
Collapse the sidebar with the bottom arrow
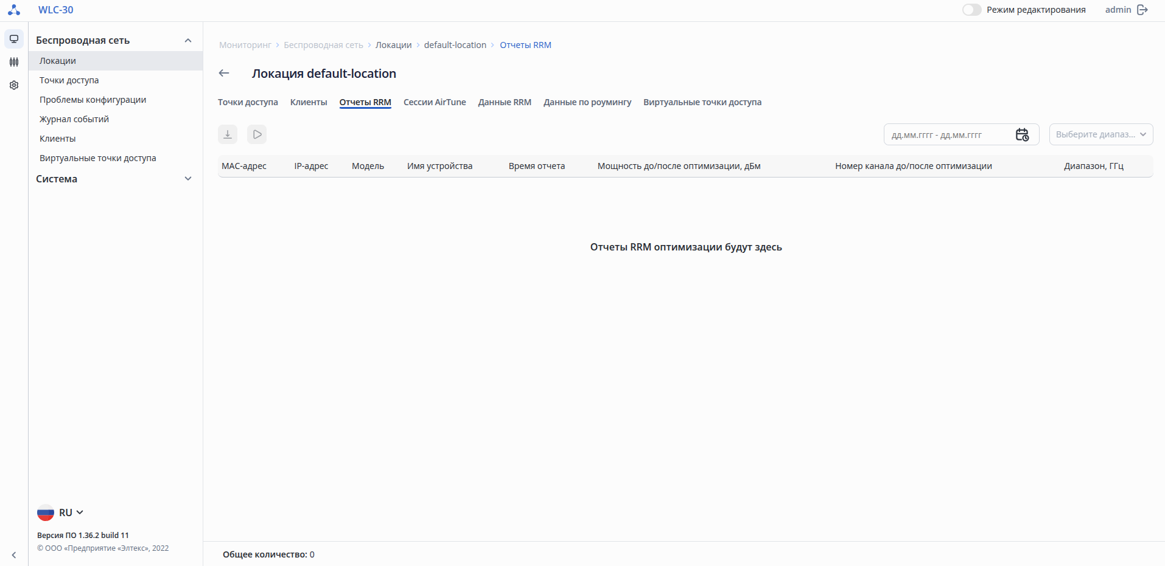(x=14, y=555)
